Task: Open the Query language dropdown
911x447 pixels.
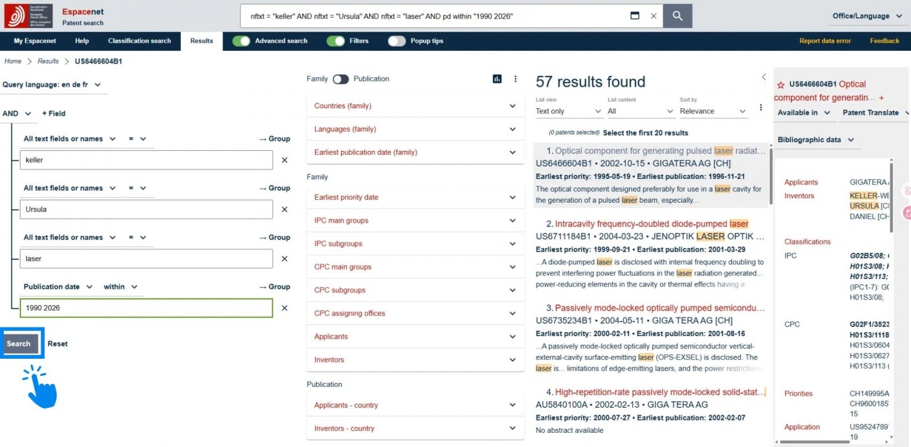Action: [52, 85]
